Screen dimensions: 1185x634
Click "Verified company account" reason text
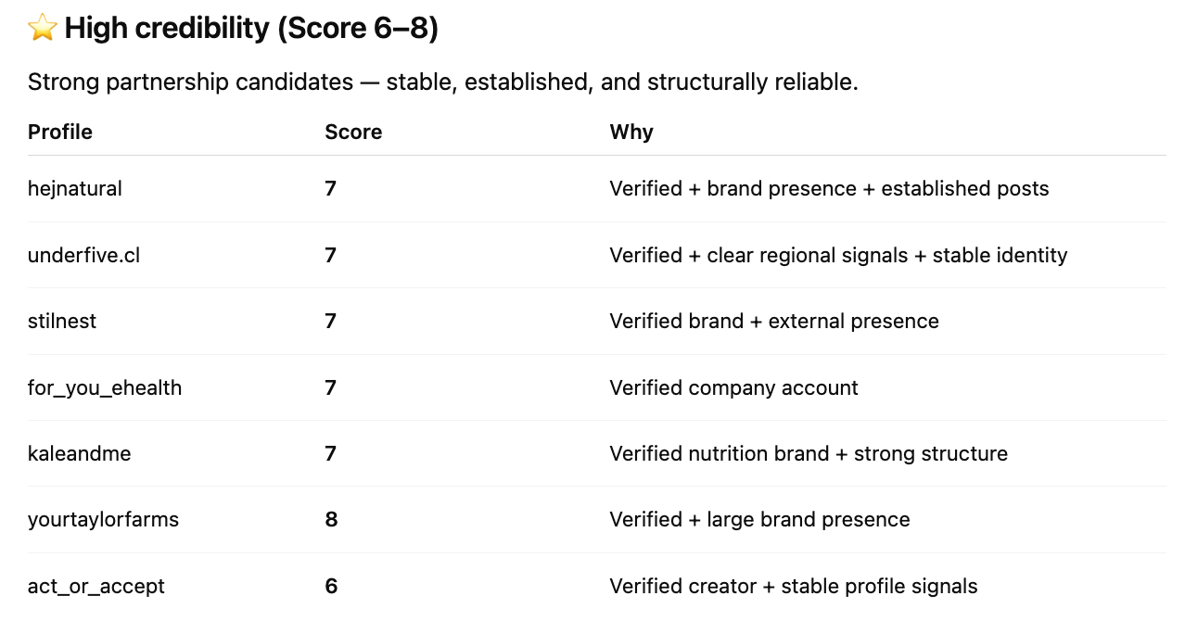733,387
